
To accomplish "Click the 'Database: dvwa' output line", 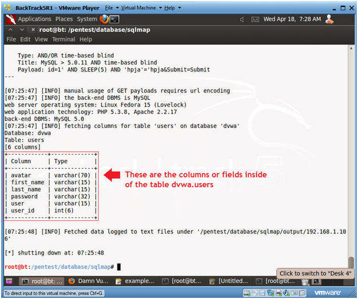I will pos(27,133).
